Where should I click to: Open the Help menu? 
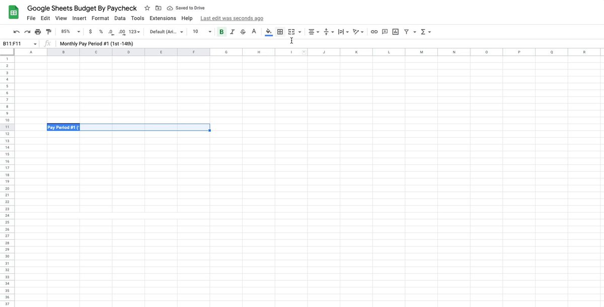point(187,18)
